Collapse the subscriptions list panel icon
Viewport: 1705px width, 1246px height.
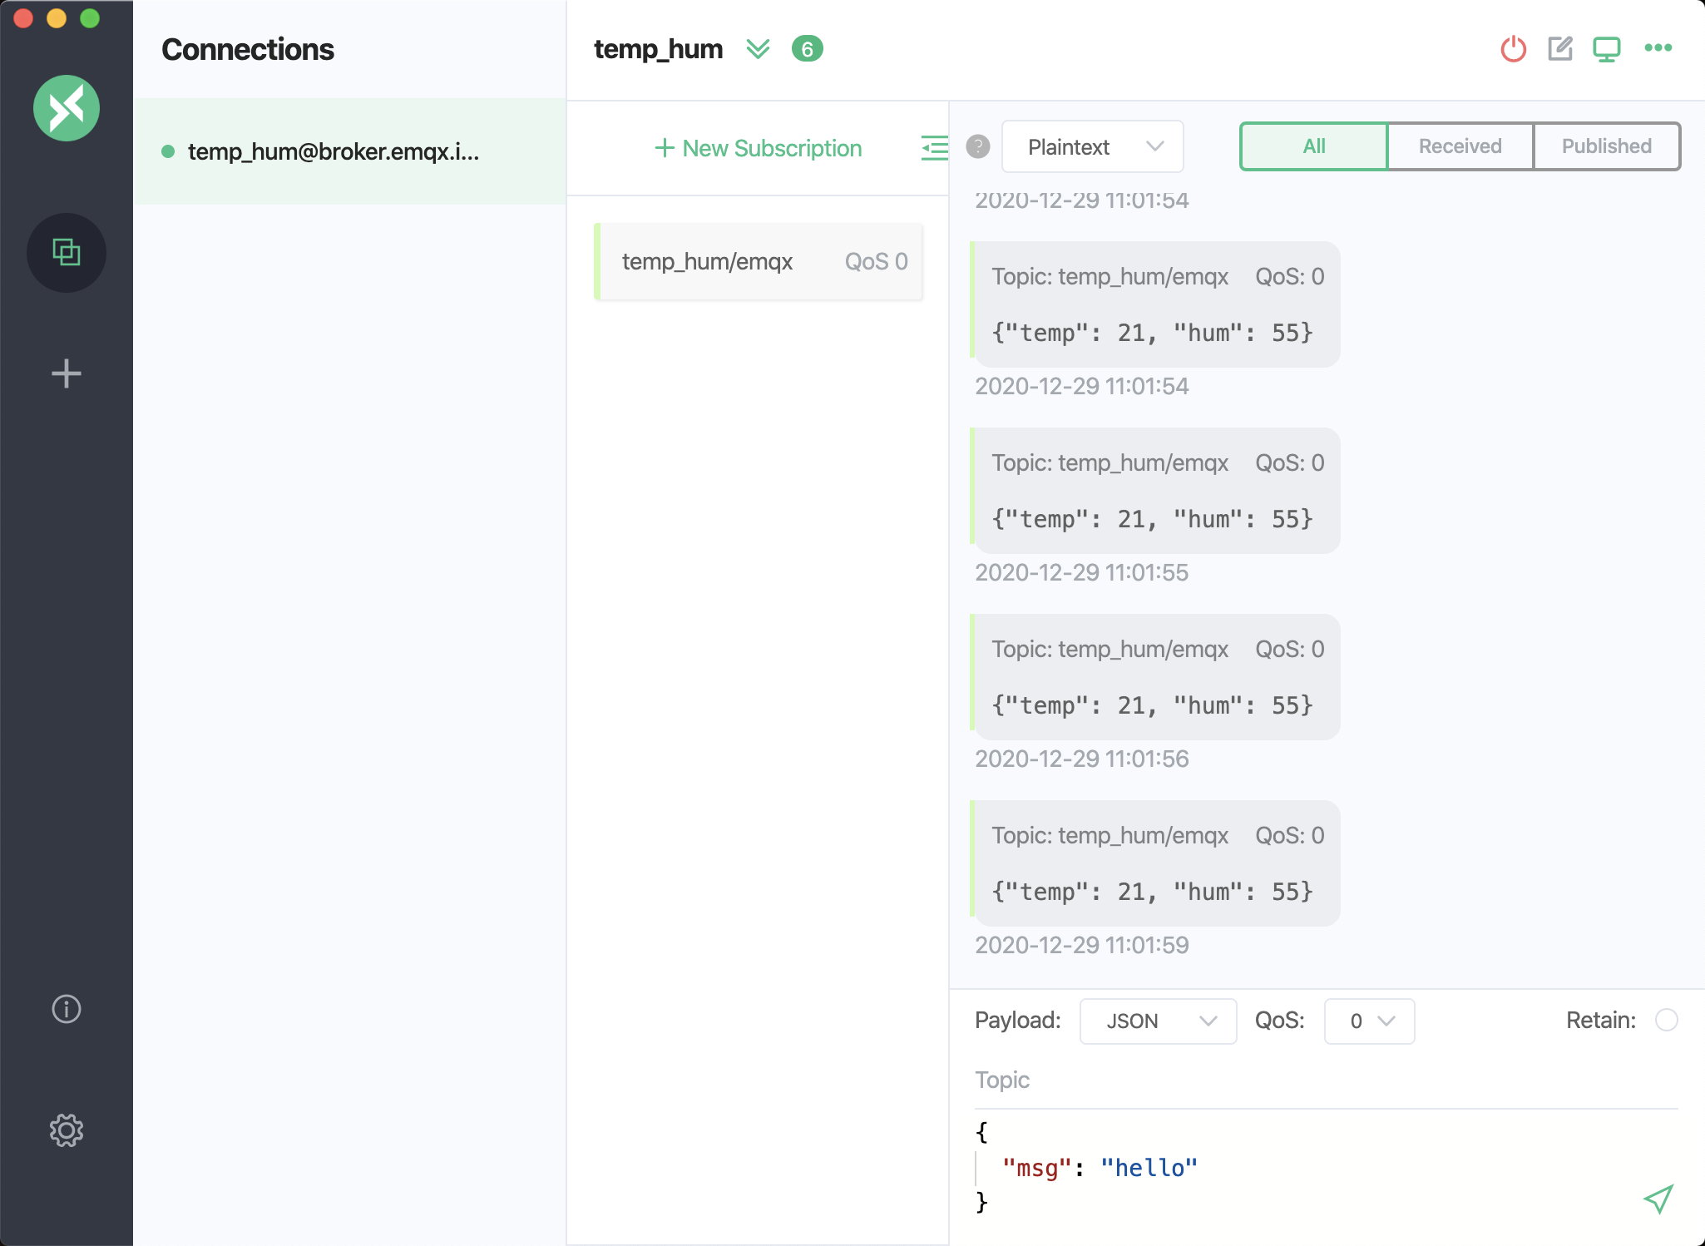click(934, 148)
